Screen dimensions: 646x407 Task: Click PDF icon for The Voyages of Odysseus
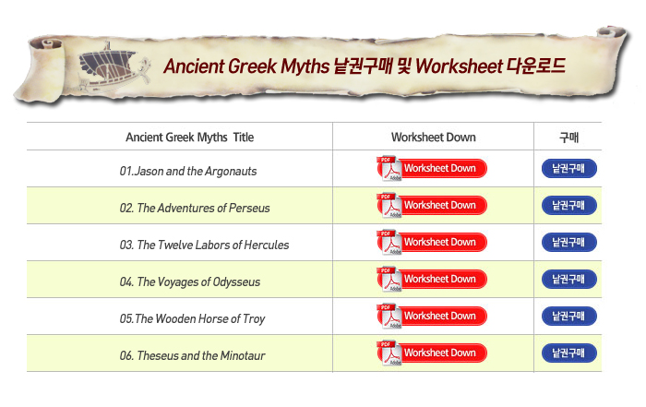[389, 280]
